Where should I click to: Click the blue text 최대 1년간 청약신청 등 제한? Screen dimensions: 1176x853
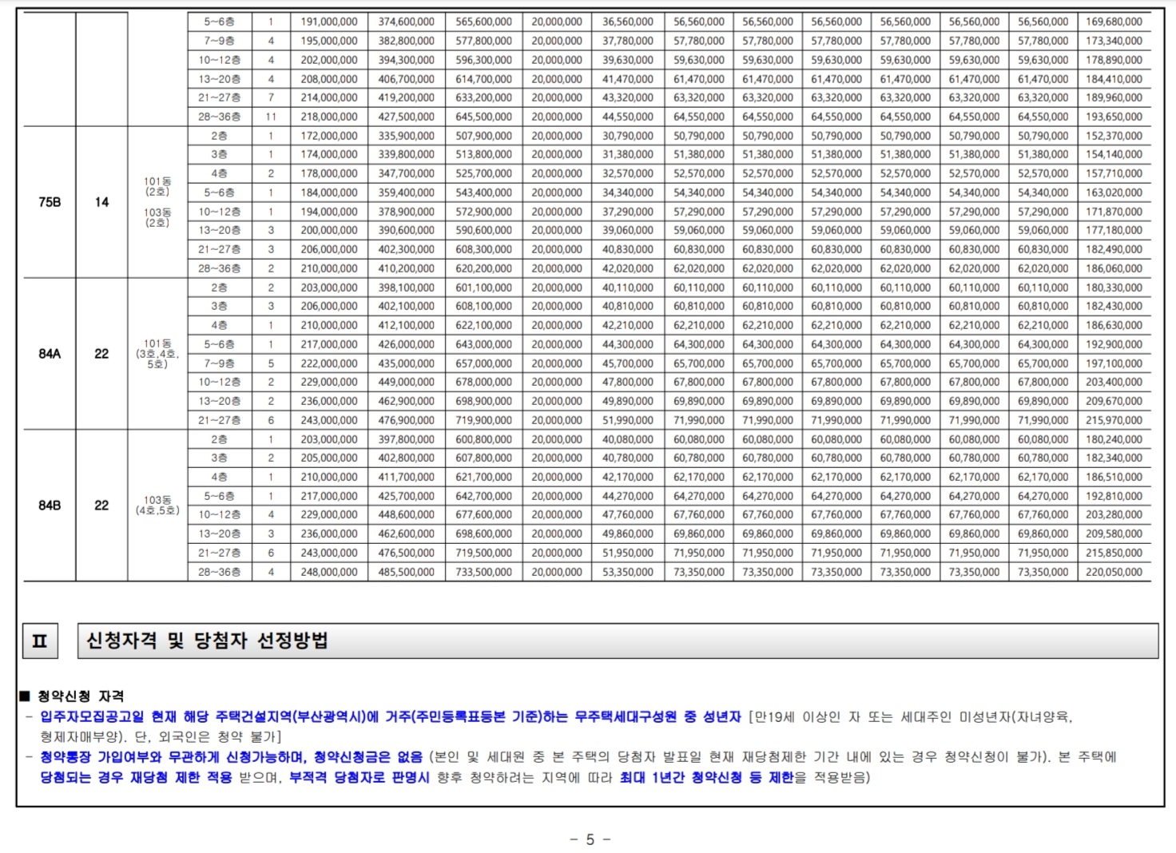705,777
